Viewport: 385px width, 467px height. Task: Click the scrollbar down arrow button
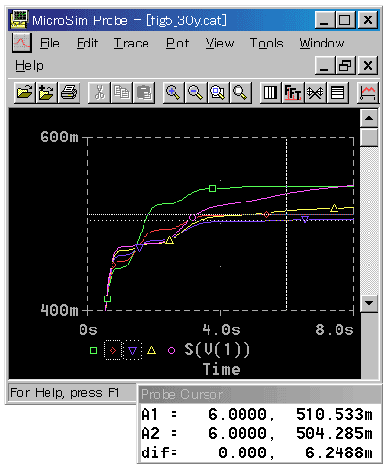(x=369, y=303)
